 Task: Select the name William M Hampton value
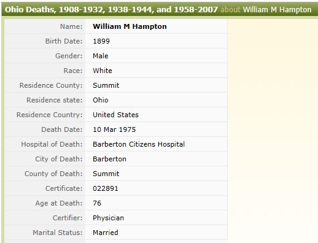coord(130,26)
